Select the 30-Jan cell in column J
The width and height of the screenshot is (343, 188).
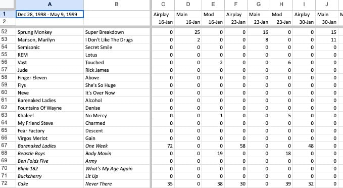click(x=327, y=22)
